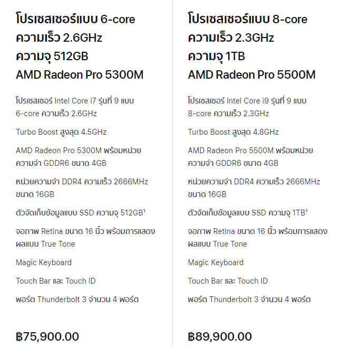Click right column Magic Keyboard text
This screenshot has height=347, width=344.
point(215,262)
